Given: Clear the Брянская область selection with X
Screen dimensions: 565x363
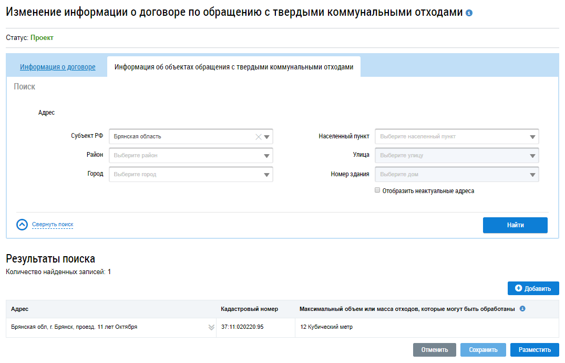Looking at the screenshot, I should click(258, 137).
